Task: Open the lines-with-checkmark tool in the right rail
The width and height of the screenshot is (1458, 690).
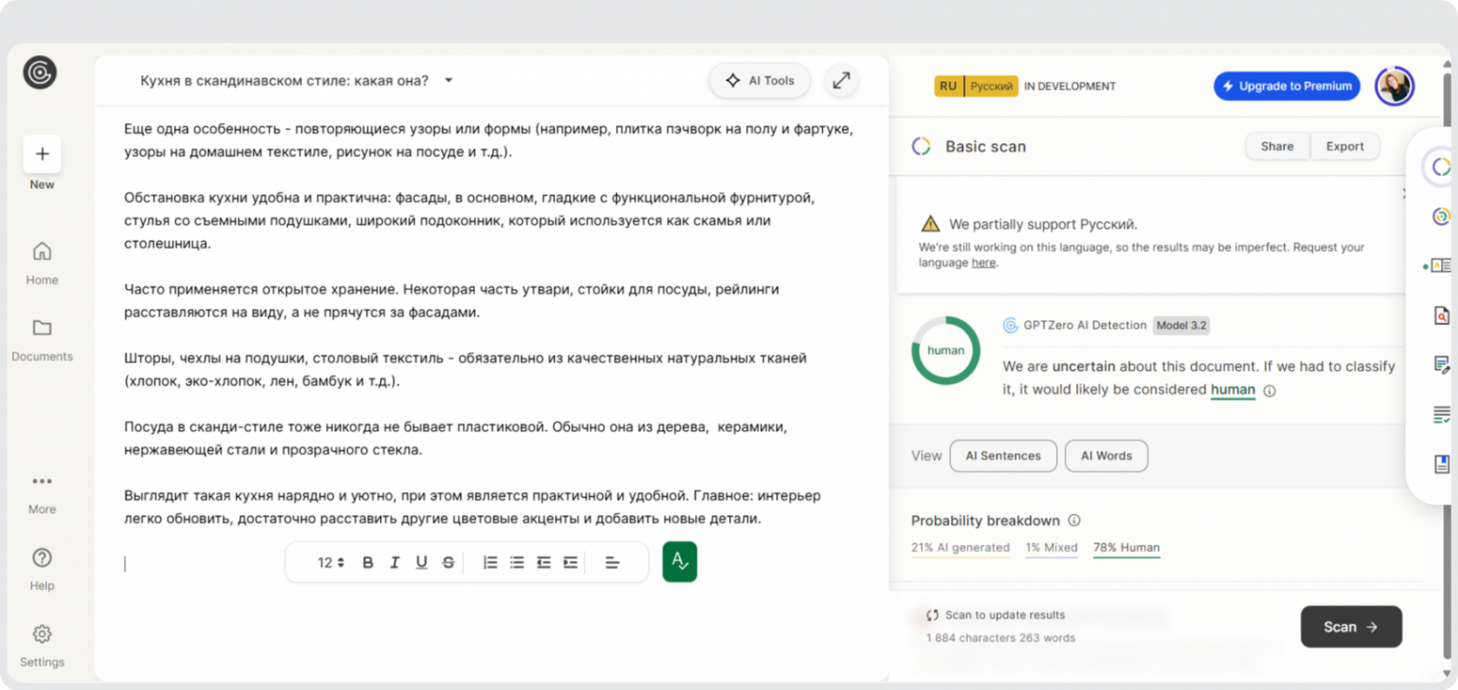Action: [1442, 415]
